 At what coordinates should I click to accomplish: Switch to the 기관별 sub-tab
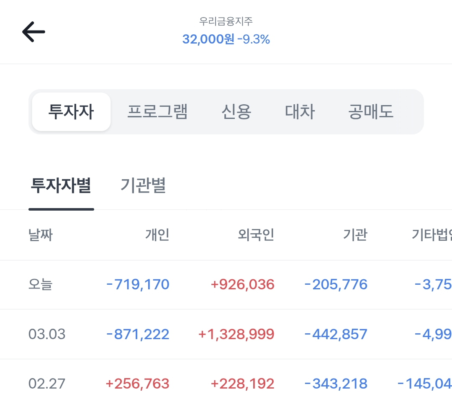143,185
